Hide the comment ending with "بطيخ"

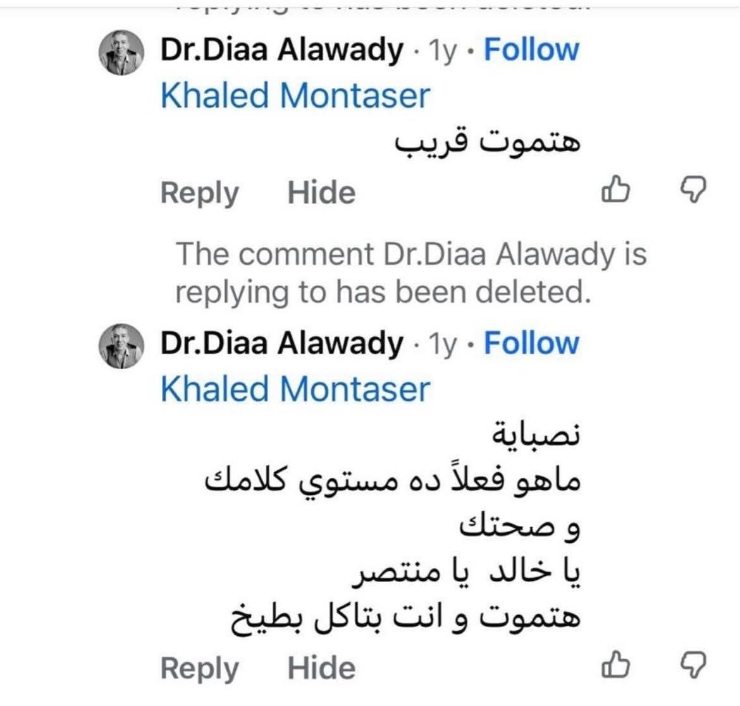coord(321,668)
